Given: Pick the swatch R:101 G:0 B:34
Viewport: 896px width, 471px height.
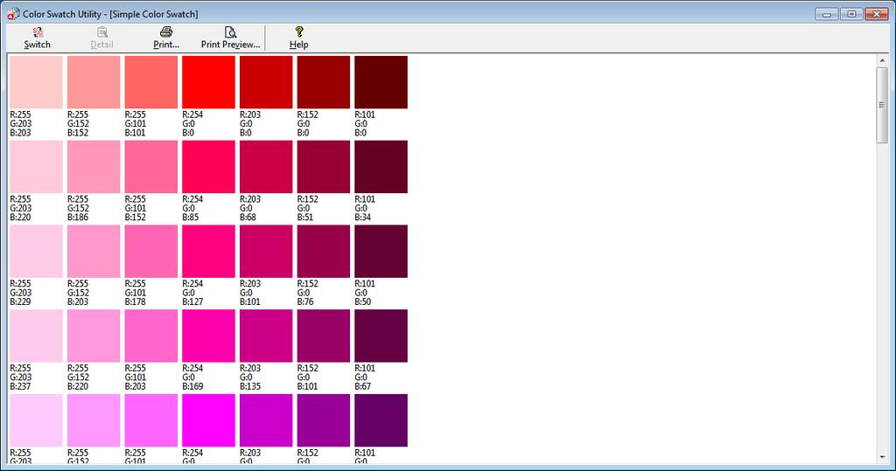Looking at the screenshot, I should [381, 167].
